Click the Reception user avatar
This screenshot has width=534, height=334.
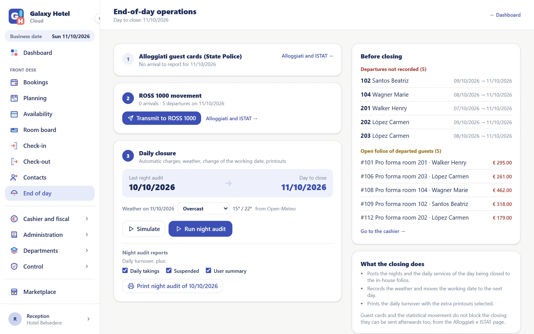click(15, 319)
